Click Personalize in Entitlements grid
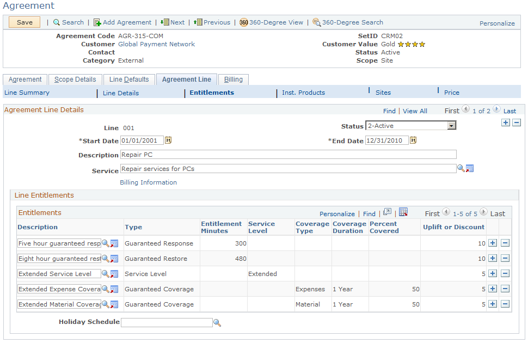Image resolution: width=528 pixels, height=343 pixels. [x=337, y=214]
